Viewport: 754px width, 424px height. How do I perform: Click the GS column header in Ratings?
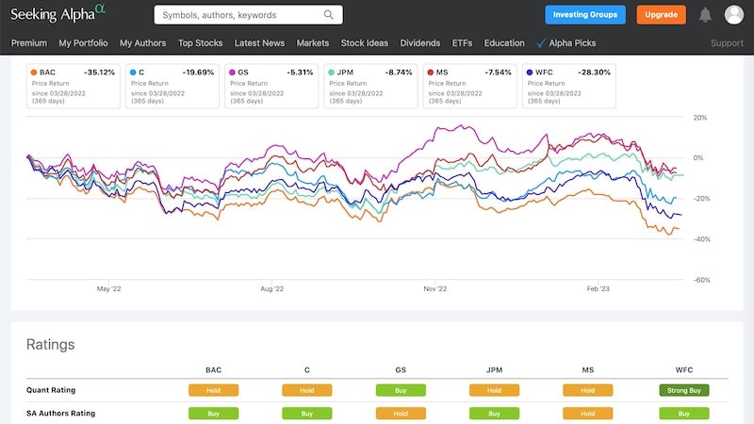[401, 370]
